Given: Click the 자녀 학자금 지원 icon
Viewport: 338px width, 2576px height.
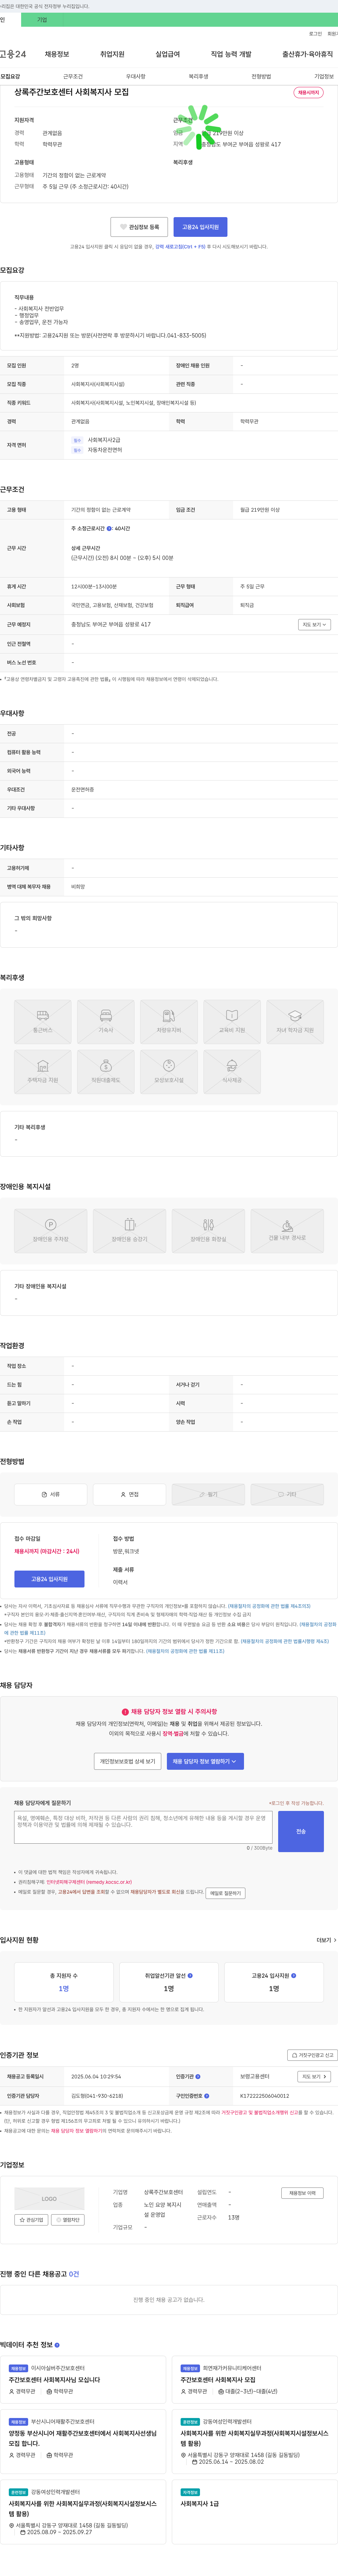Looking at the screenshot, I should 295,1022.
